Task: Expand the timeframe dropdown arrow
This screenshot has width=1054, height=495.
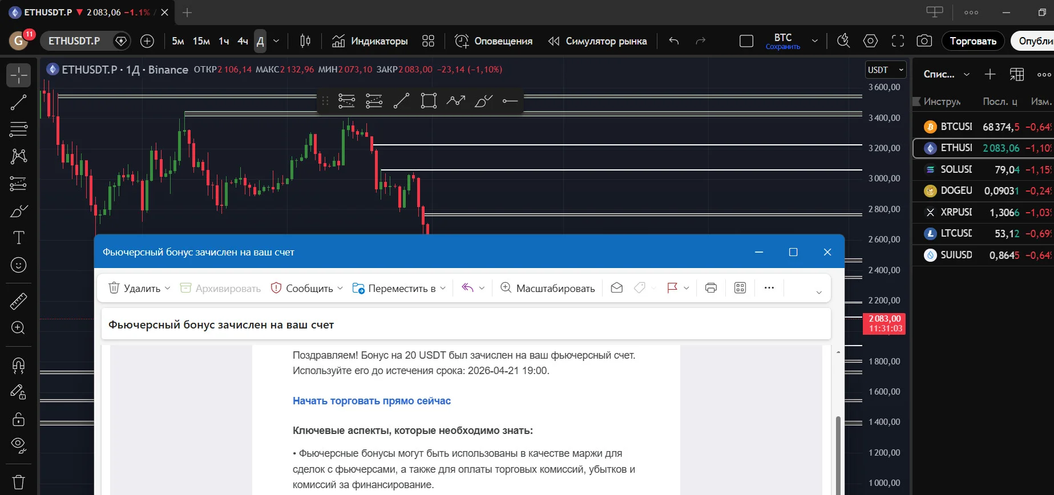Action: 276,41
